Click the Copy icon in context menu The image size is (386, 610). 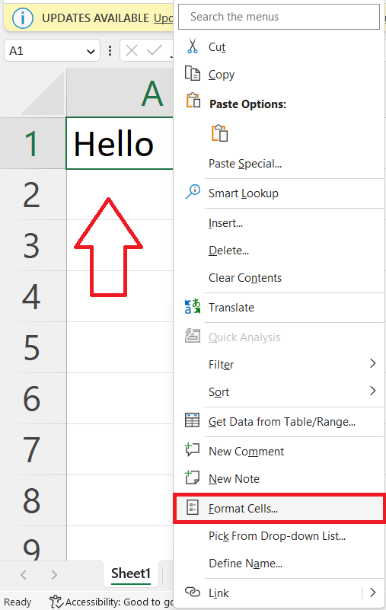[x=192, y=74]
